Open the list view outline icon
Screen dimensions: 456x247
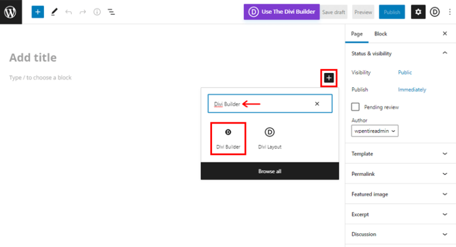tap(111, 12)
